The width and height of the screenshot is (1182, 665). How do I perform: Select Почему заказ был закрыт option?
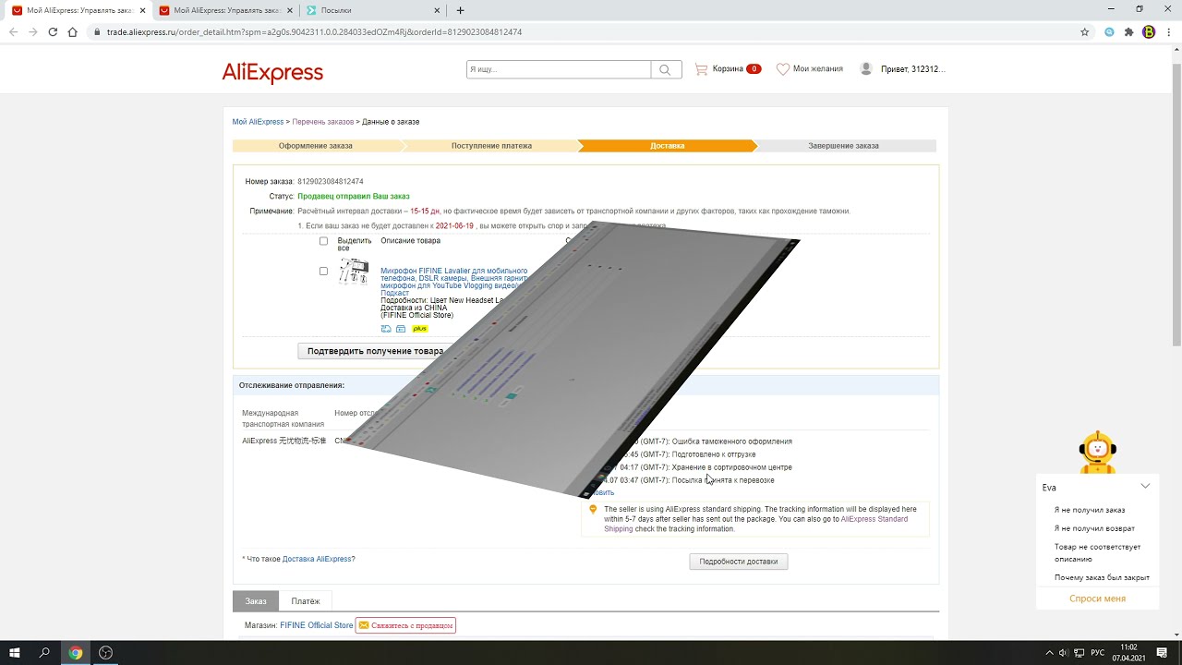[x=1102, y=577]
